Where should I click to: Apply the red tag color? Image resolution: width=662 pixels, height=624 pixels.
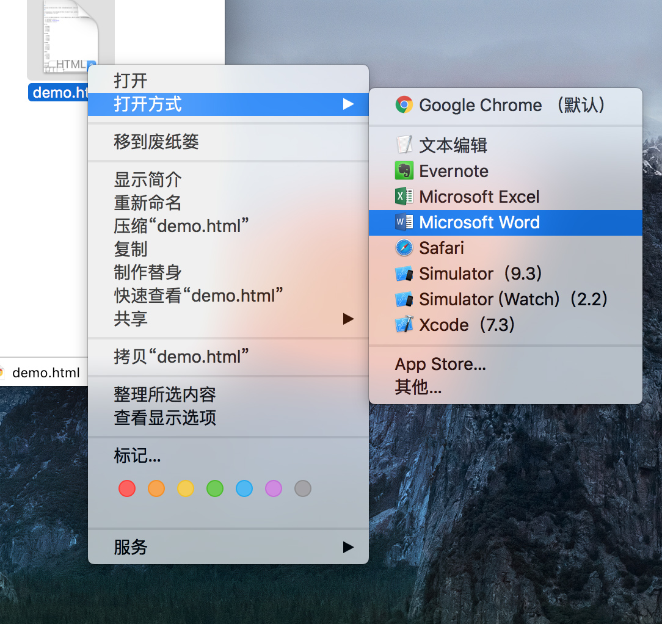[127, 488]
